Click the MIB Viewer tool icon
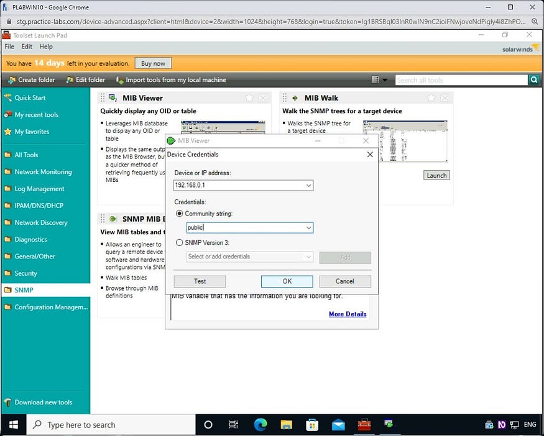544x436 pixels. coord(113,98)
